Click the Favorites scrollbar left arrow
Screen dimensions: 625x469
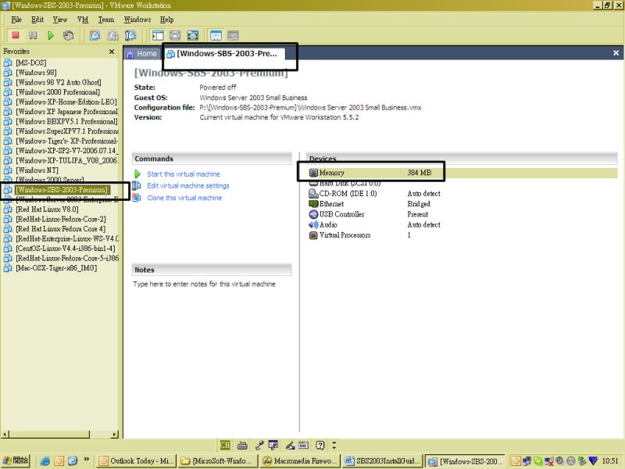5,435
